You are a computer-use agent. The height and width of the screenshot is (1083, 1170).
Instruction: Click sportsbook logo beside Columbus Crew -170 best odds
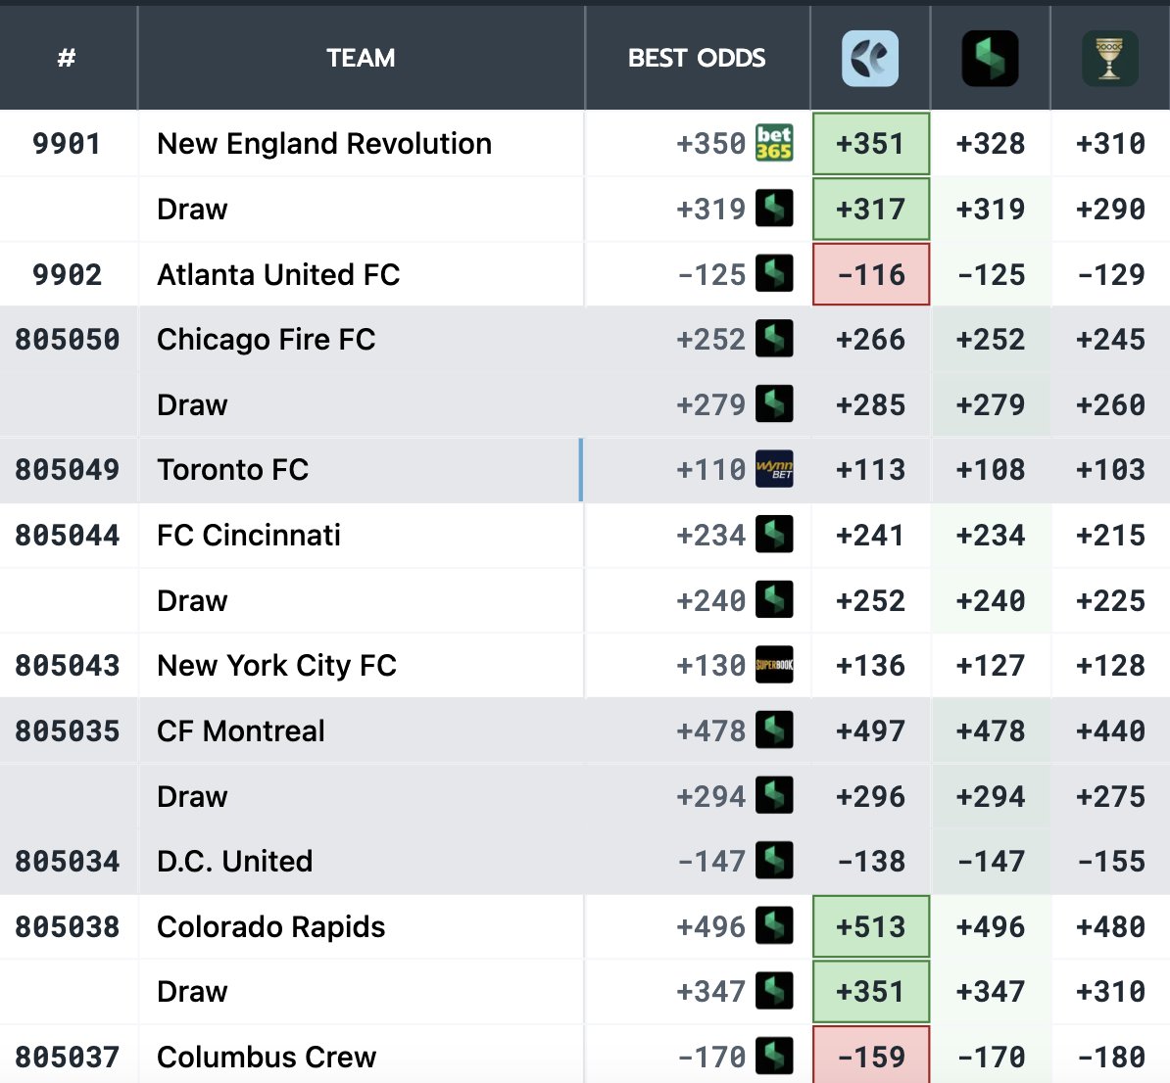pos(774,1057)
